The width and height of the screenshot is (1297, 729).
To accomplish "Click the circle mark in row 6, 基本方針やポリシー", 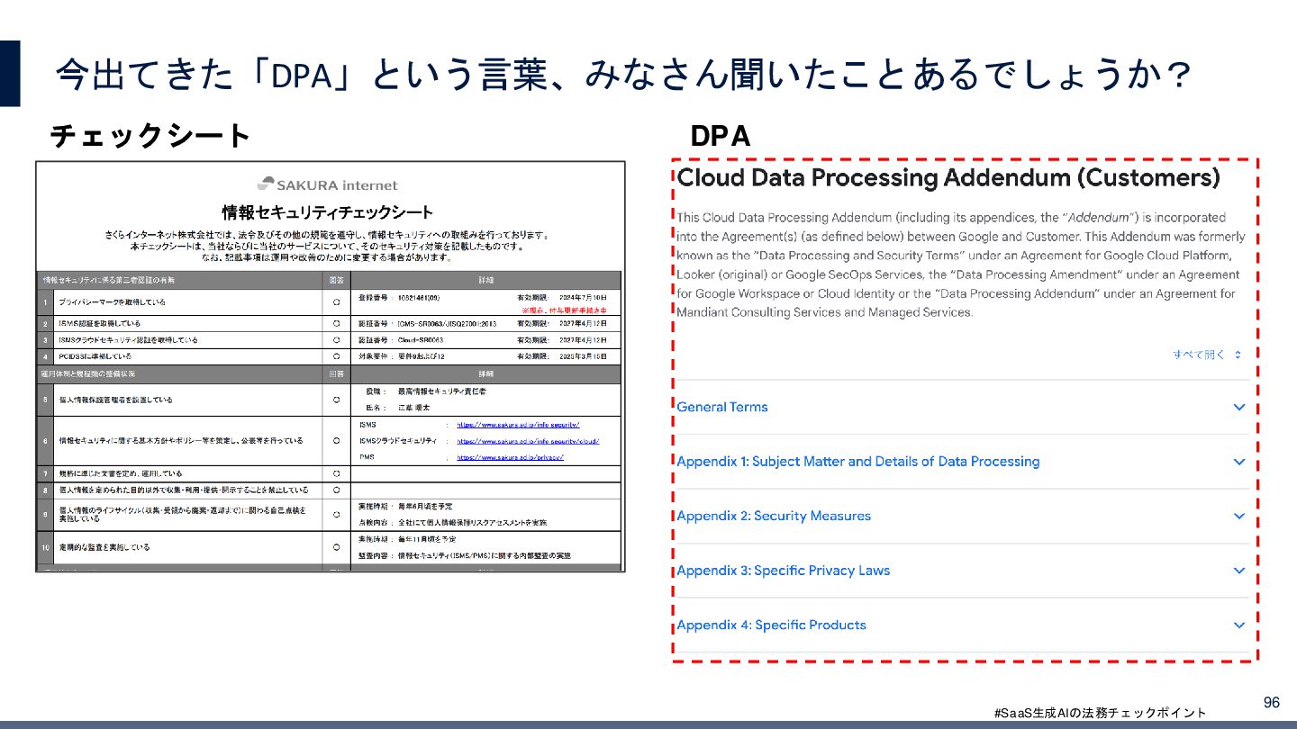I will [x=336, y=441].
